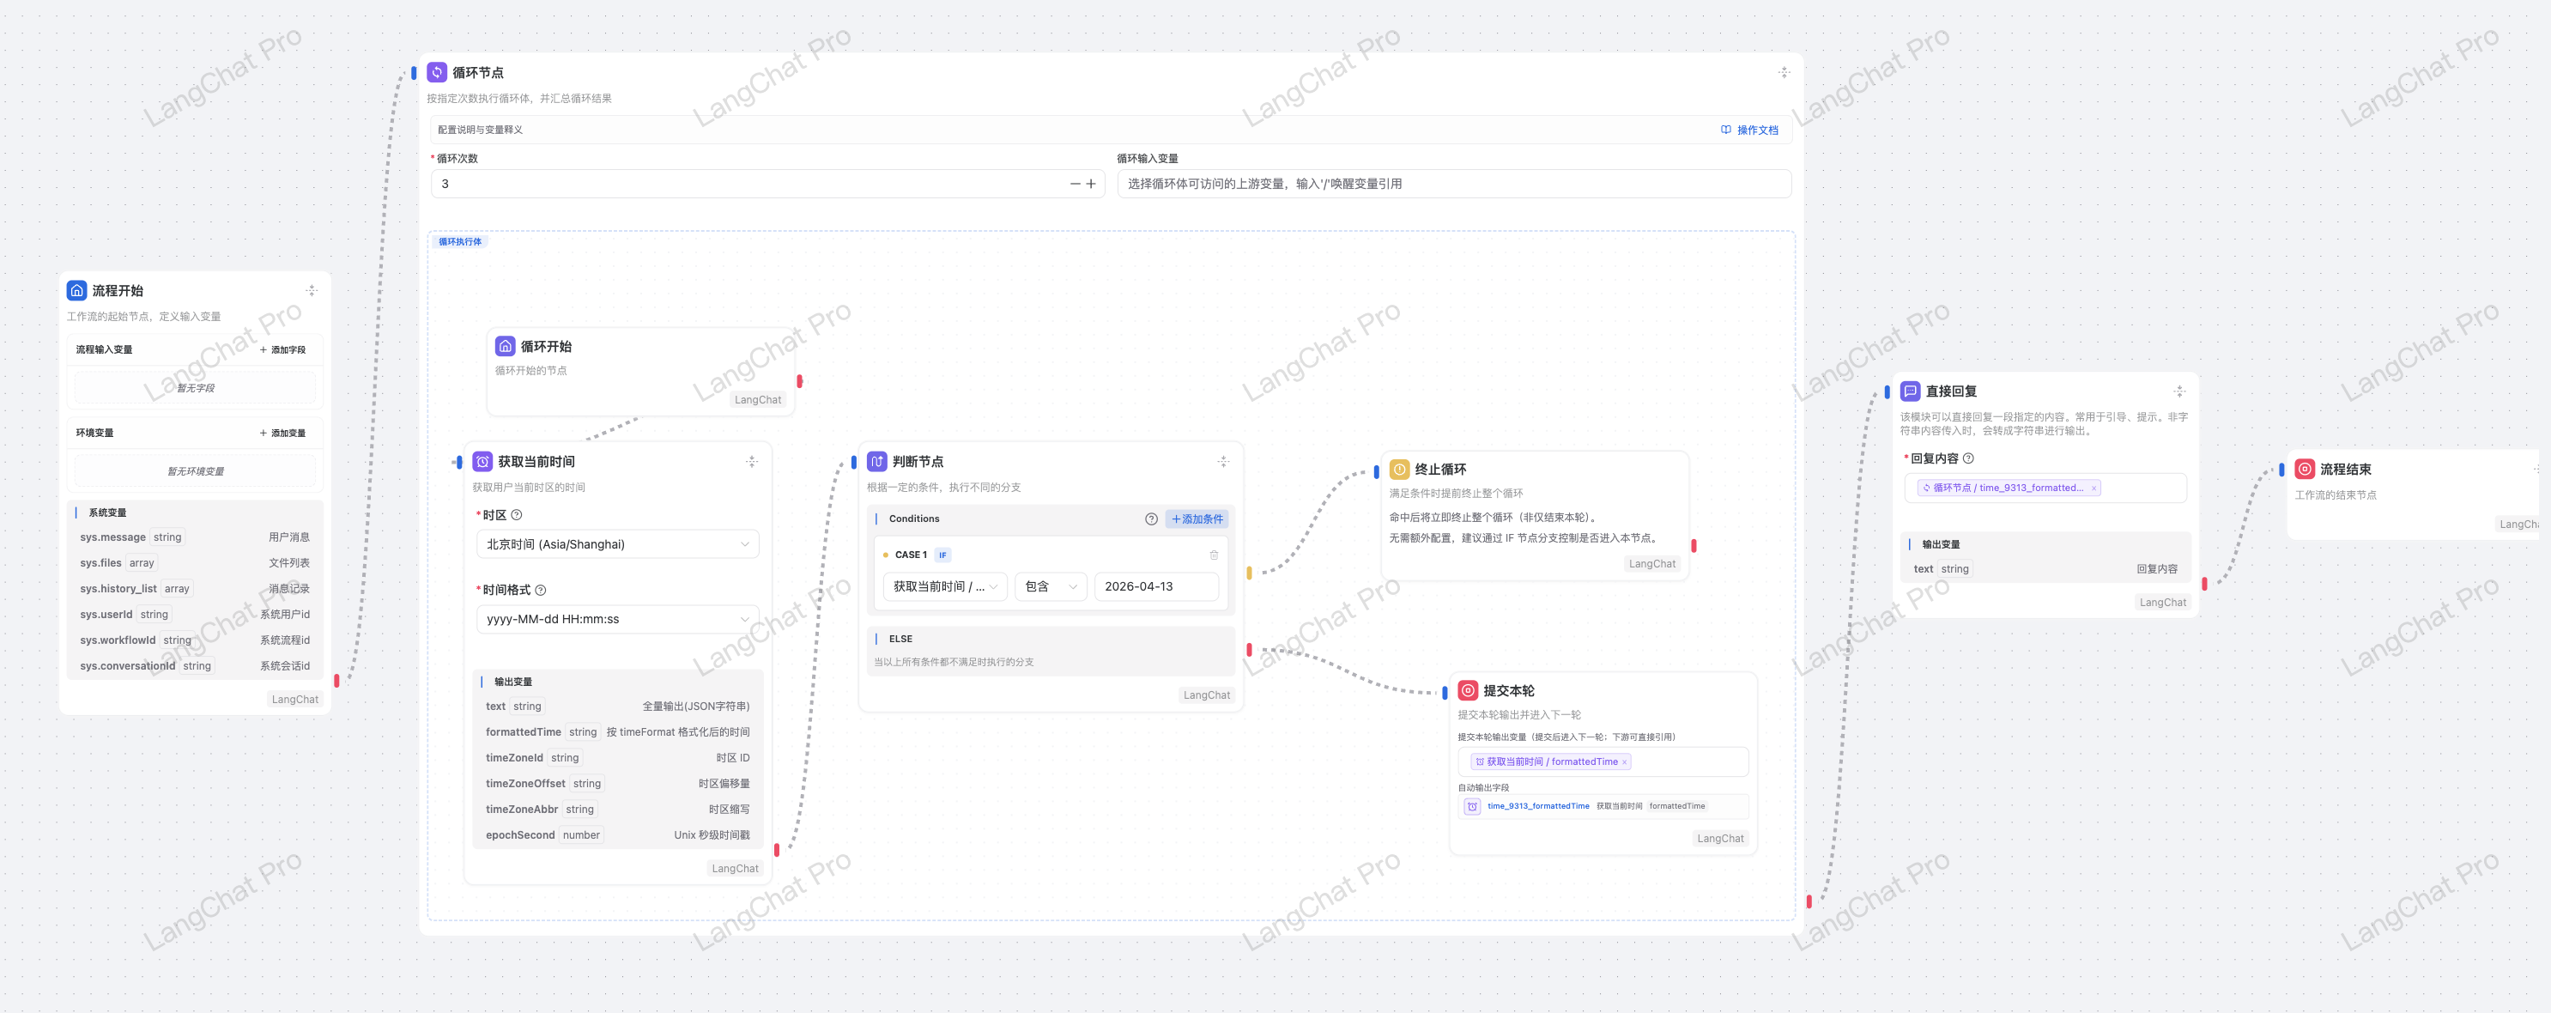Click the 循环节点 loop icon
The image size is (2551, 1013).
(437, 72)
